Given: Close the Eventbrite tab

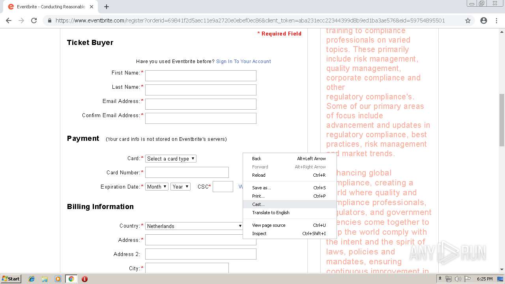Looking at the screenshot, I should click(92, 7).
